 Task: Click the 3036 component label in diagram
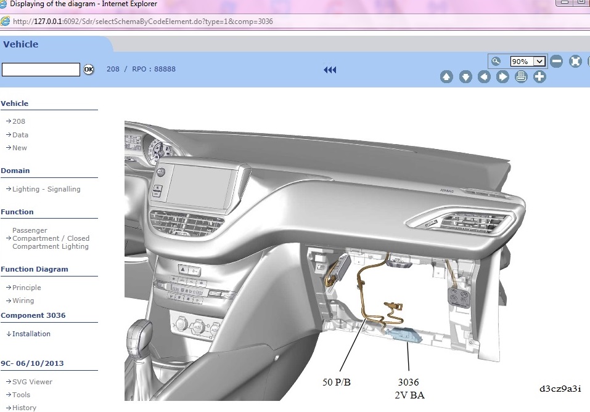pyautogui.click(x=408, y=382)
